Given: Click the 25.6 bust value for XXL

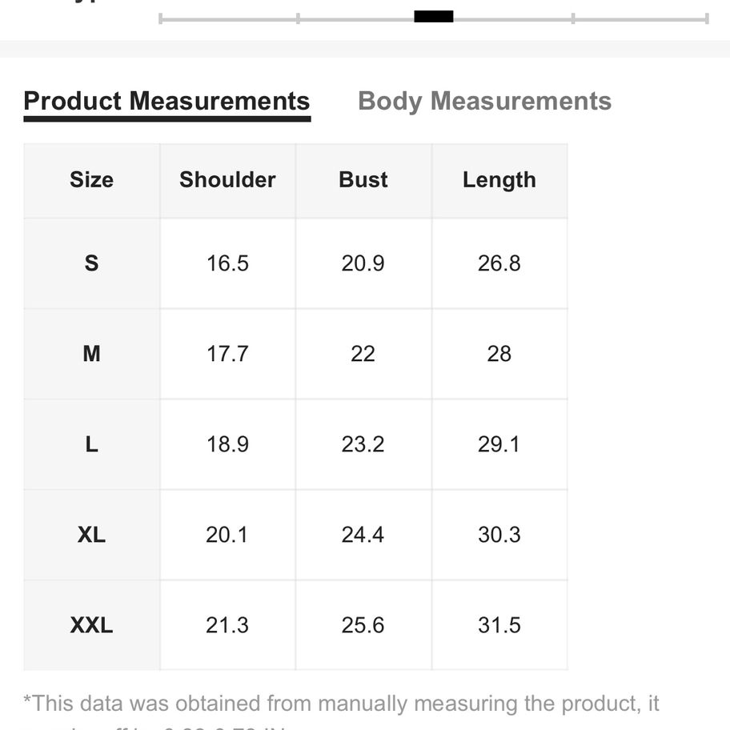Looking at the screenshot, I should [x=363, y=625].
